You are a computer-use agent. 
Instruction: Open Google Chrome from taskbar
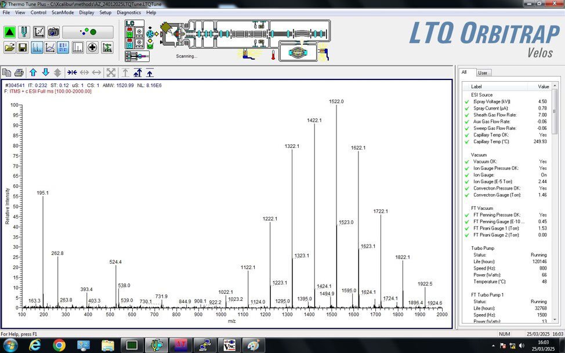[x=59, y=345]
